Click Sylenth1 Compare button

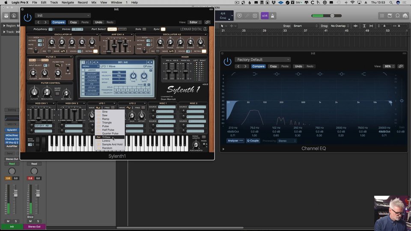click(x=58, y=22)
